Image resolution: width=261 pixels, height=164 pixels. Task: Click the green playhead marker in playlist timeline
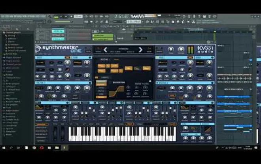coord(215,32)
